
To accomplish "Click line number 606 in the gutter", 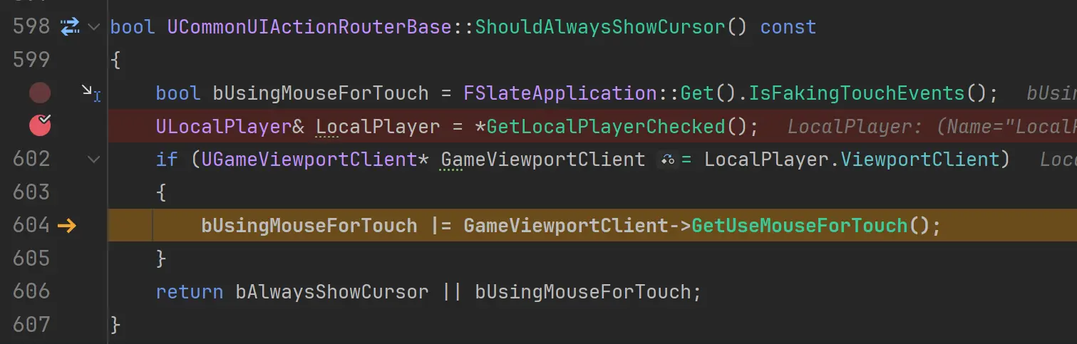I will [31, 291].
